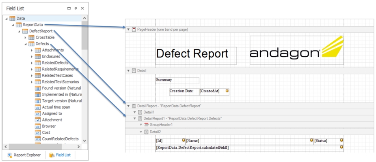Image resolution: width=376 pixels, height=162 pixels.
Task: Click the DetailReport band icon
Action: coord(134,106)
